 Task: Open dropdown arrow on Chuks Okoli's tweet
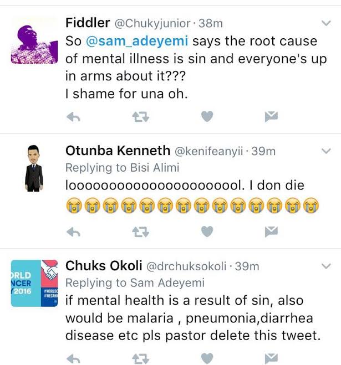[326, 266]
